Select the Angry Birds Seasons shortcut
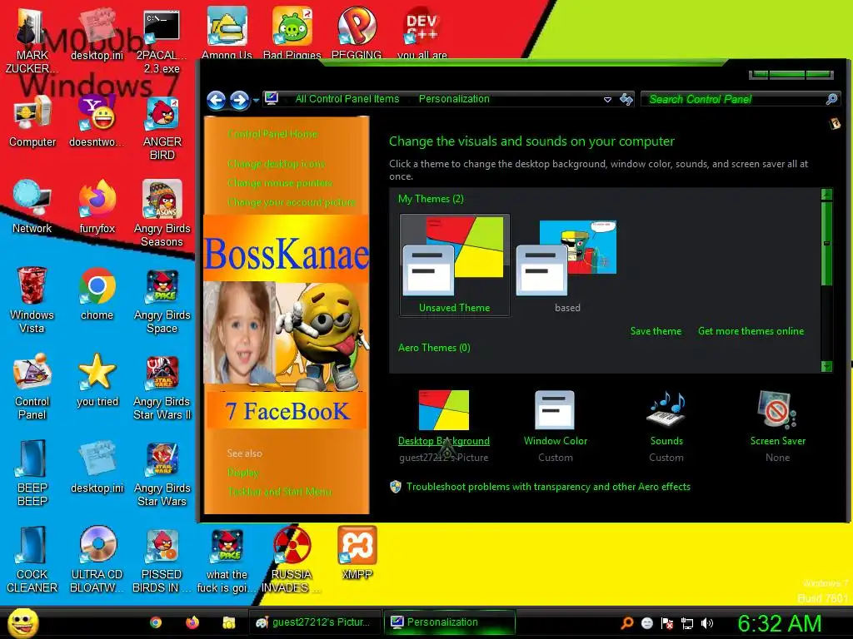853x639 pixels. point(162,214)
